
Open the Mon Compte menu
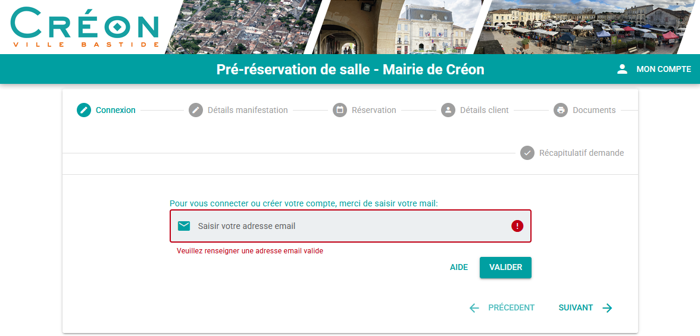(x=655, y=69)
